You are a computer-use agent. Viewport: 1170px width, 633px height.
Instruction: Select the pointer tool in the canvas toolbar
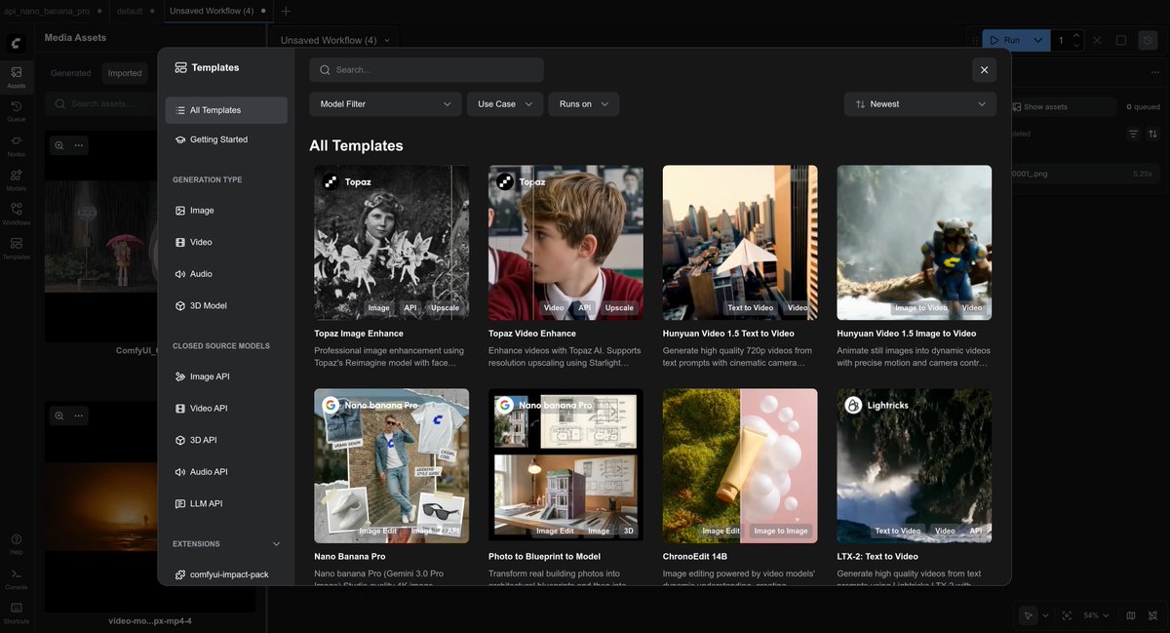tap(1029, 615)
